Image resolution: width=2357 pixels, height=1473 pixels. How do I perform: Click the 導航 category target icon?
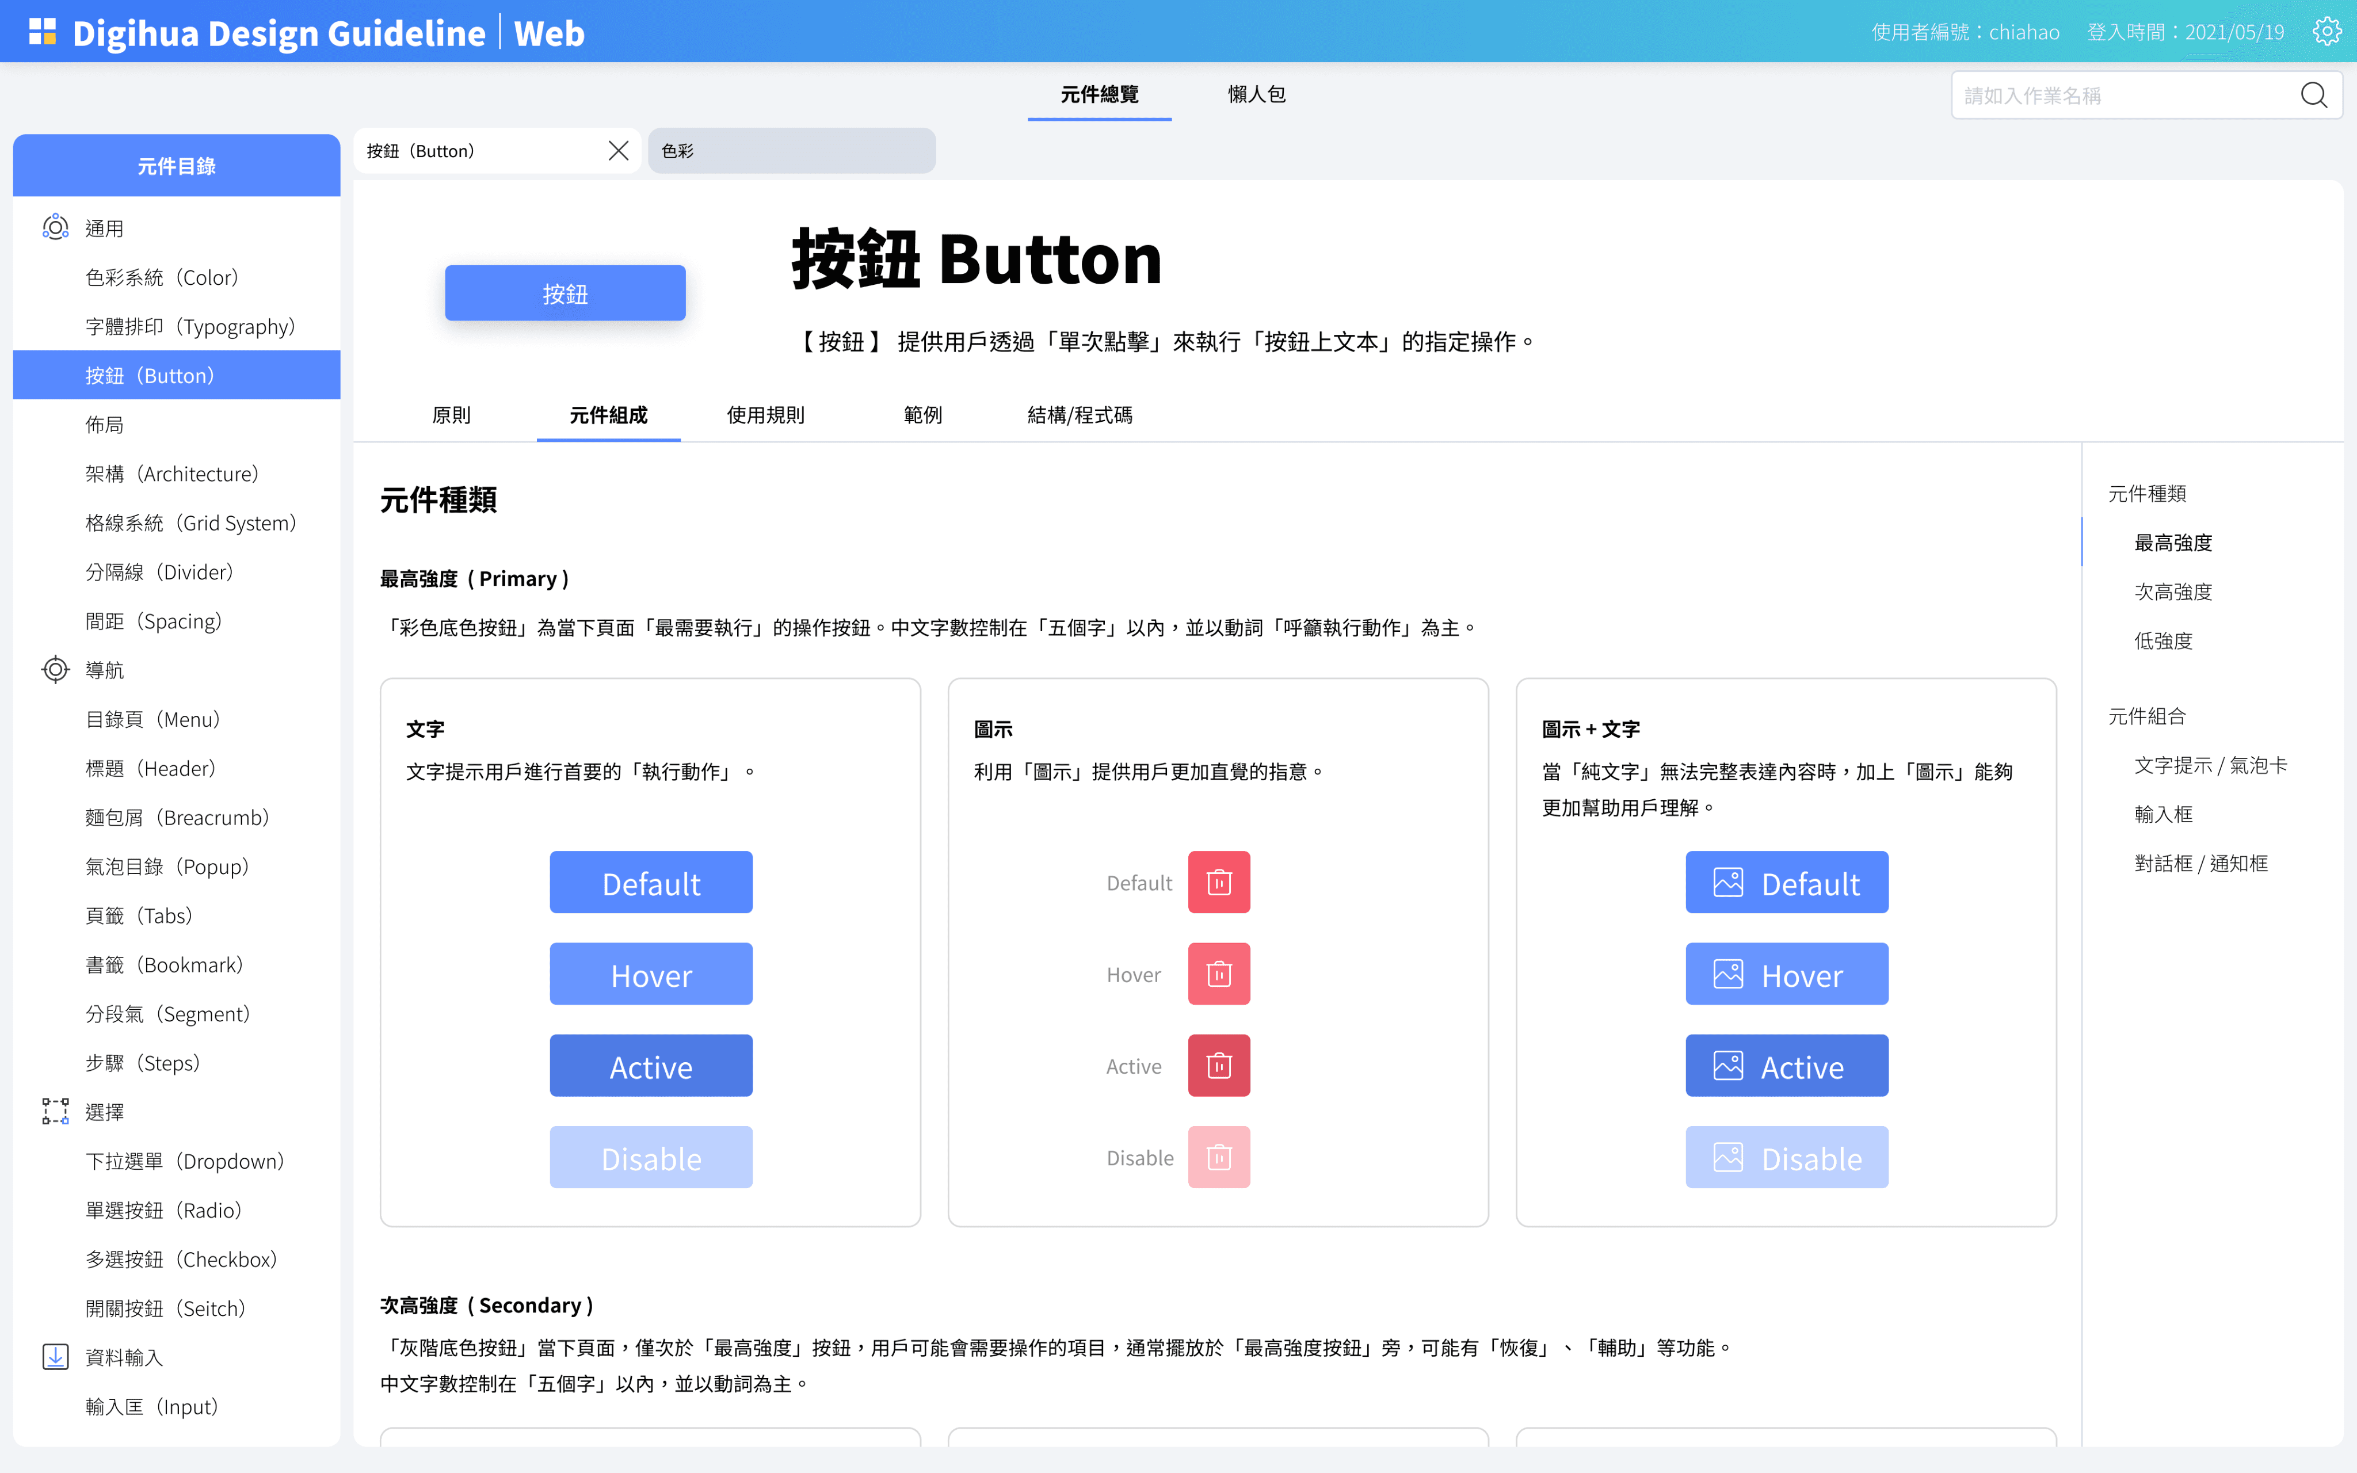tap(55, 670)
